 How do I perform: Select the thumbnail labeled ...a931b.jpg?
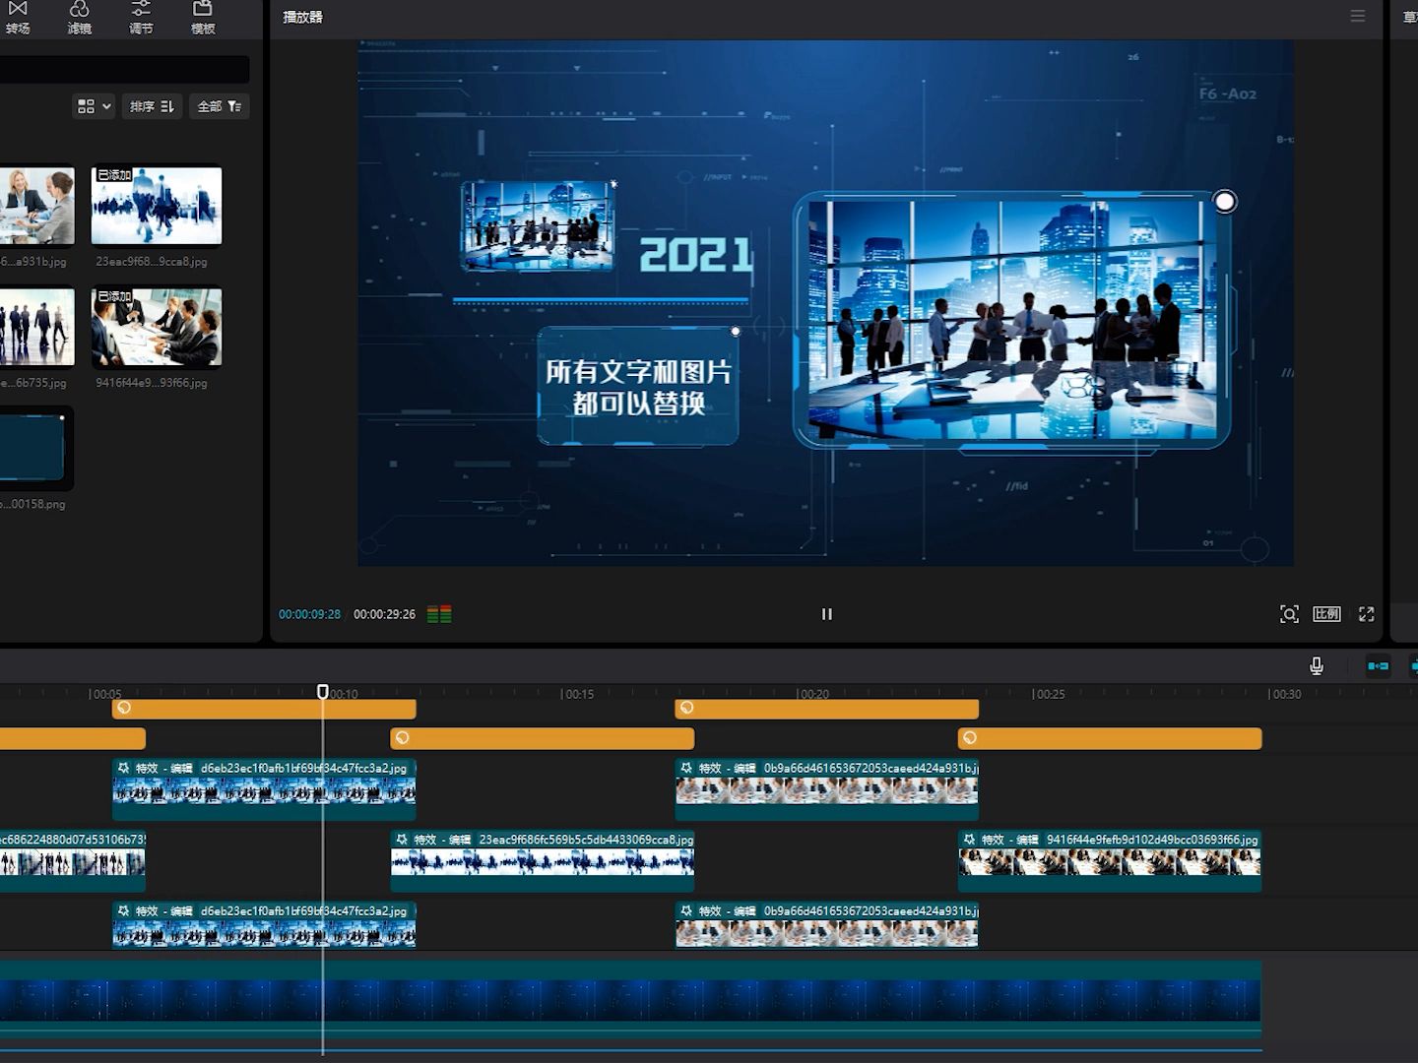tap(36, 205)
